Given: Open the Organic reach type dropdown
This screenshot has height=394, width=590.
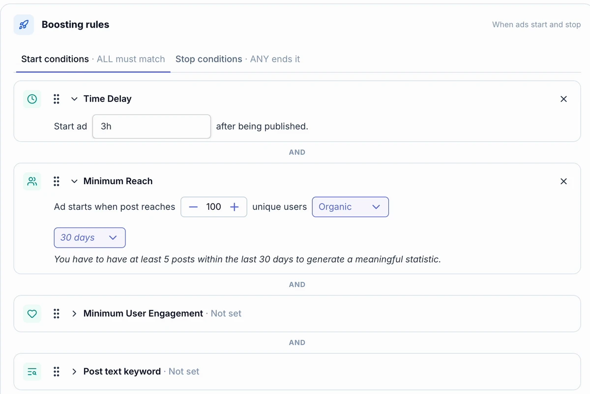Looking at the screenshot, I should coord(350,207).
